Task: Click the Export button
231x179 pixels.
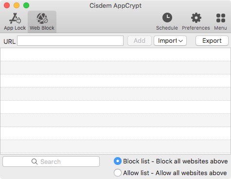Action: pyautogui.click(x=212, y=41)
